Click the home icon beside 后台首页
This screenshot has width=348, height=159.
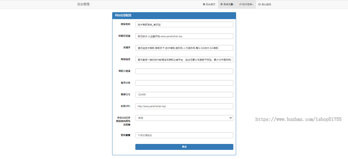point(204,4)
